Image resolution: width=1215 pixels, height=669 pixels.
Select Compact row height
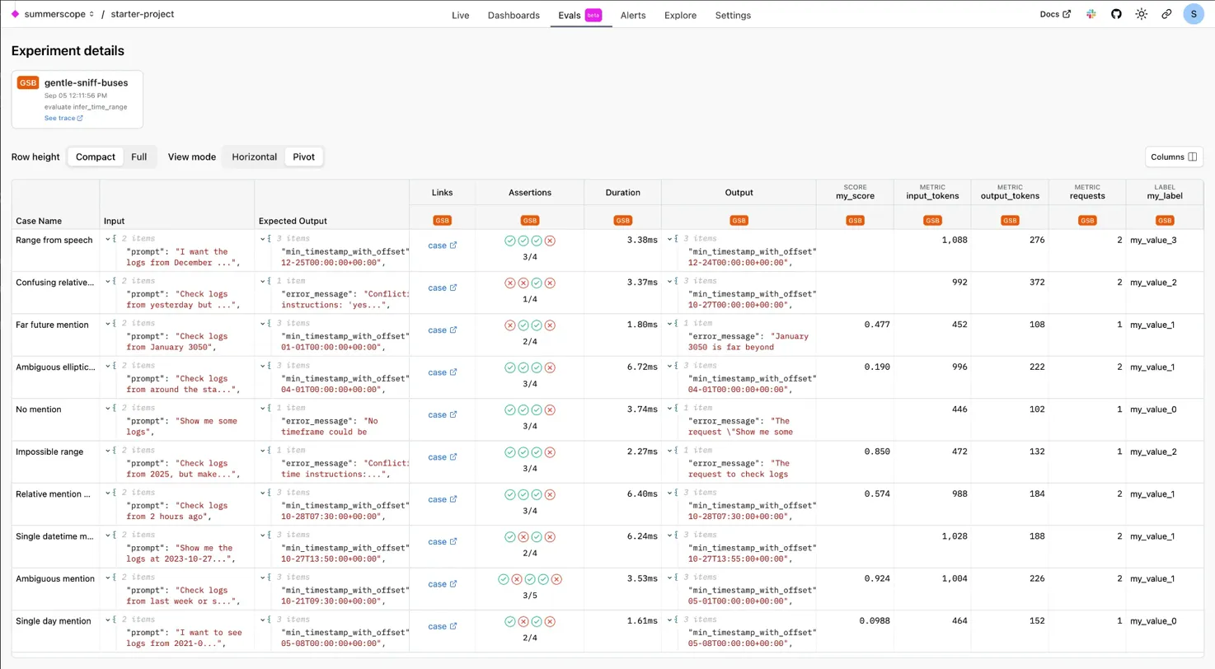pos(96,157)
